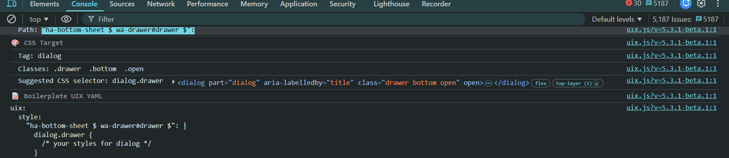Click the red error count indicator
Image resolution: width=729 pixels, height=158 pixels.
point(633,4)
